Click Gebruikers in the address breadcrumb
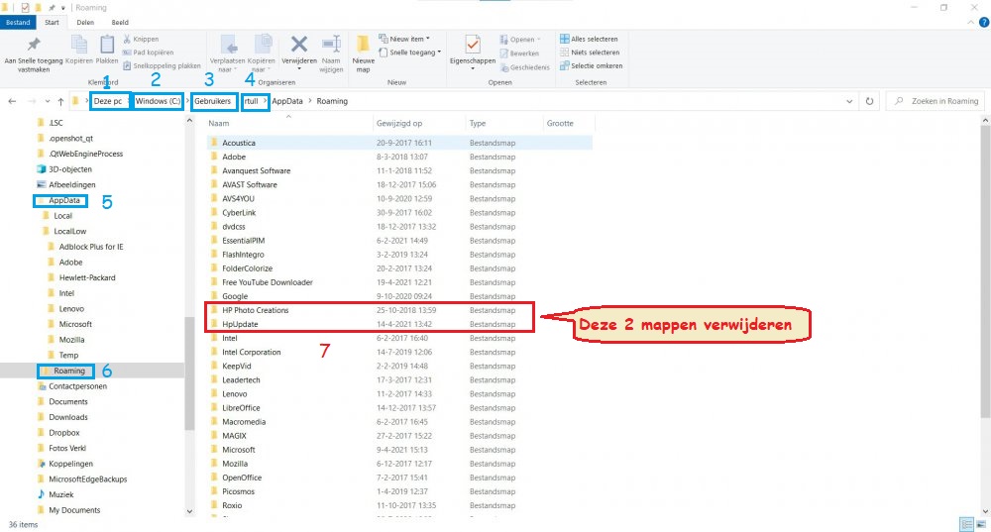The height and width of the screenshot is (532, 991). 212,101
